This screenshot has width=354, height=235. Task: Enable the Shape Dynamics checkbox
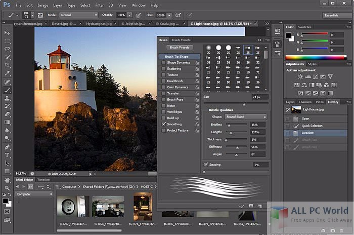163,63
